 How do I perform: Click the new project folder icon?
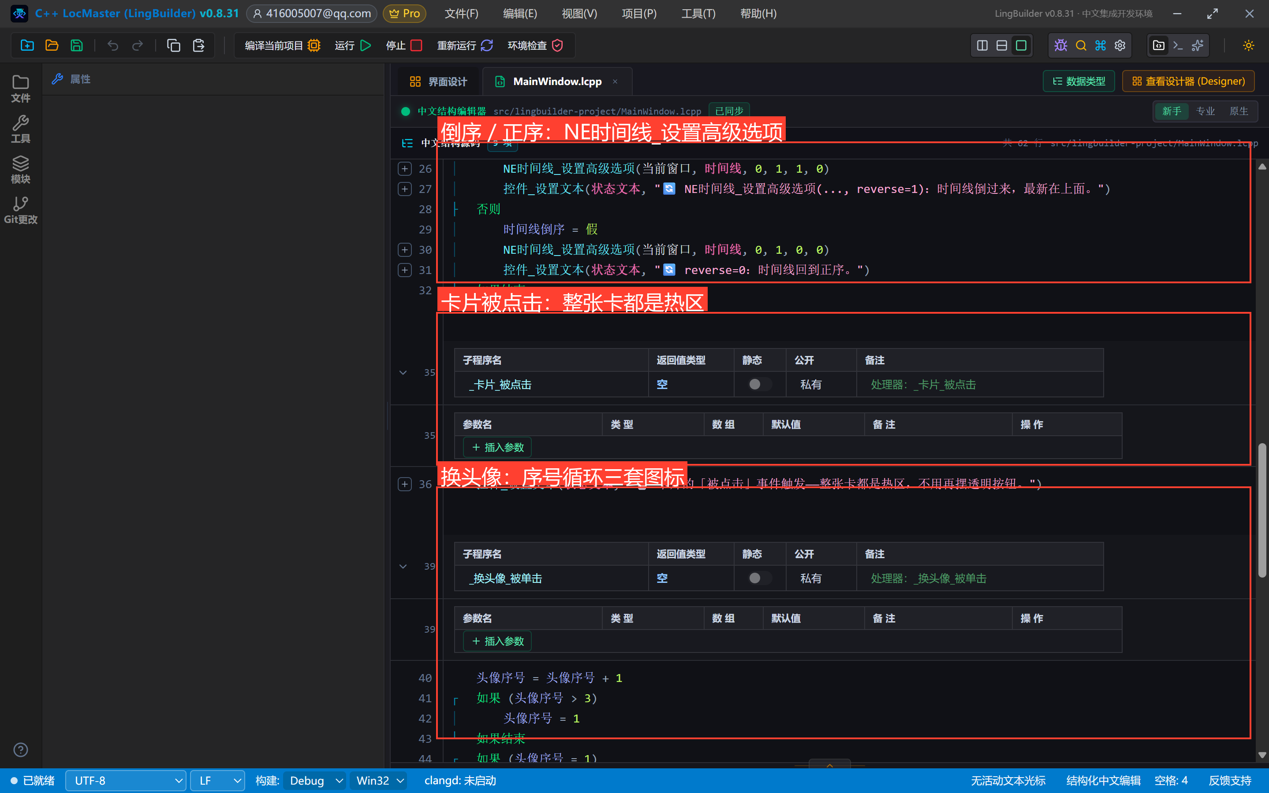click(27, 46)
